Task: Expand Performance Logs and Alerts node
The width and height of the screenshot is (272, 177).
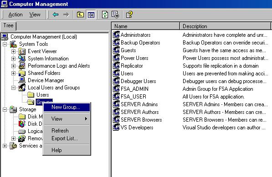Action: coord(13,66)
